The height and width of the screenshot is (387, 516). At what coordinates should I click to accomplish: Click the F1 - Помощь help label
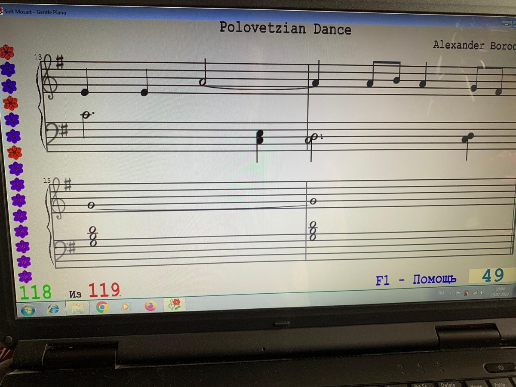click(416, 280)
